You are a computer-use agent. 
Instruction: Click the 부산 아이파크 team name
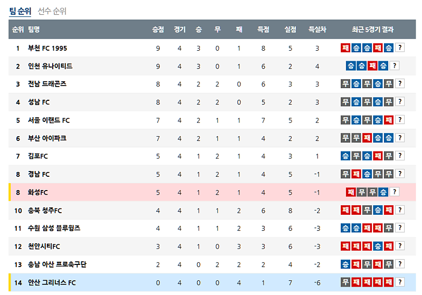[x=47, y=138]
